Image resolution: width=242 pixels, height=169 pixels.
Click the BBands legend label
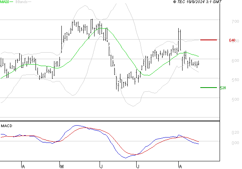coord(22,2)
